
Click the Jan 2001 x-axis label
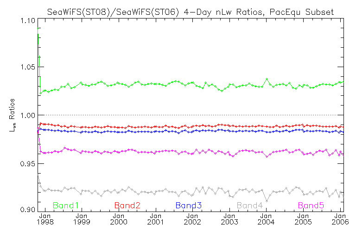pos(156,219)
